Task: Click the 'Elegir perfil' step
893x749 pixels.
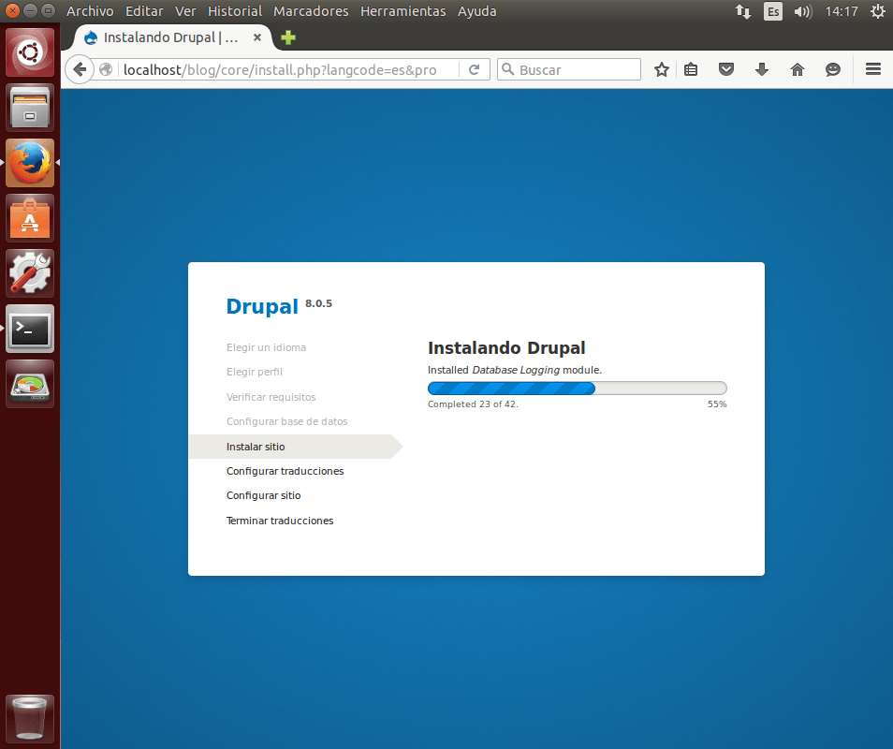Action: pos(254,372)
